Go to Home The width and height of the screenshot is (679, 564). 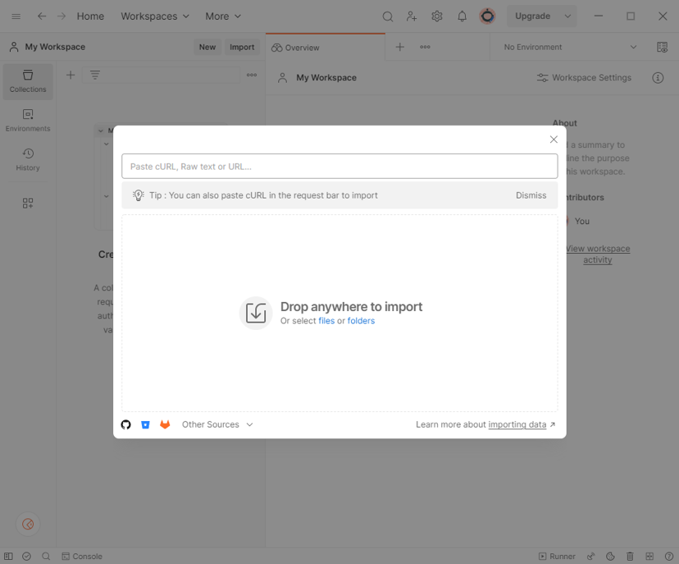click(90, 16)
